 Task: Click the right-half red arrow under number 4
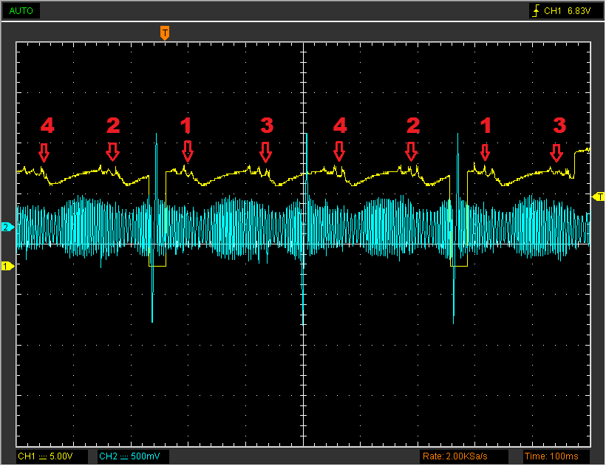coord(339,151)
